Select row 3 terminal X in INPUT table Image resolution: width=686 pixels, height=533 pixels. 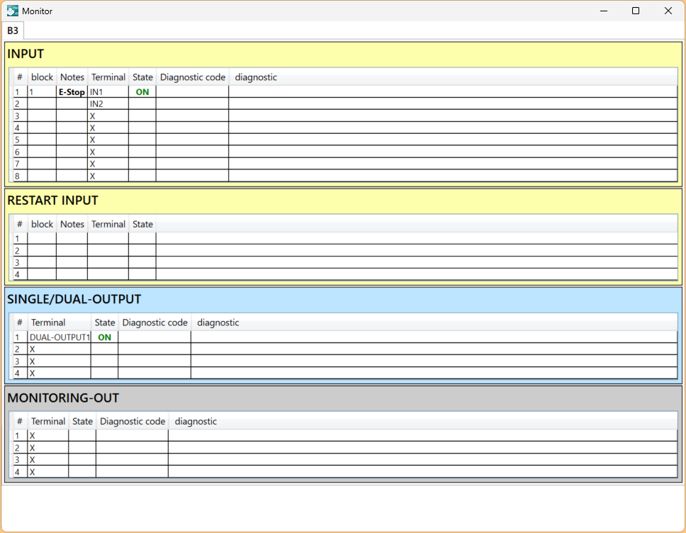(108, 116)
